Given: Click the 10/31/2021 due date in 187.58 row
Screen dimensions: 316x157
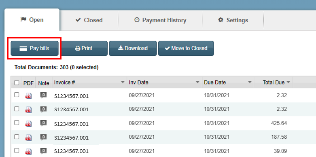Looking at the screenshot, I should click(216, 137).
